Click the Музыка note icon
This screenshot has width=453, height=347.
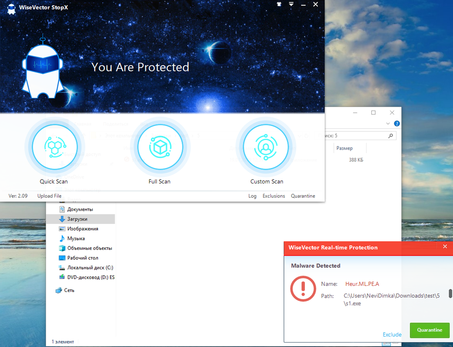pos(62,239)
